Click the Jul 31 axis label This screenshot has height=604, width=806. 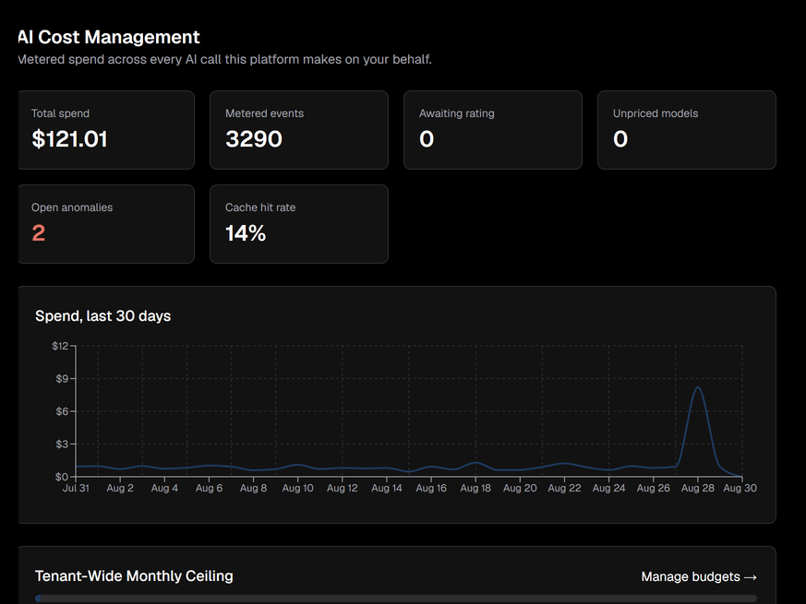(76, 488)
